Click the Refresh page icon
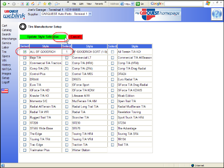Screen dimensions: 224x168 tap(28, 4)
